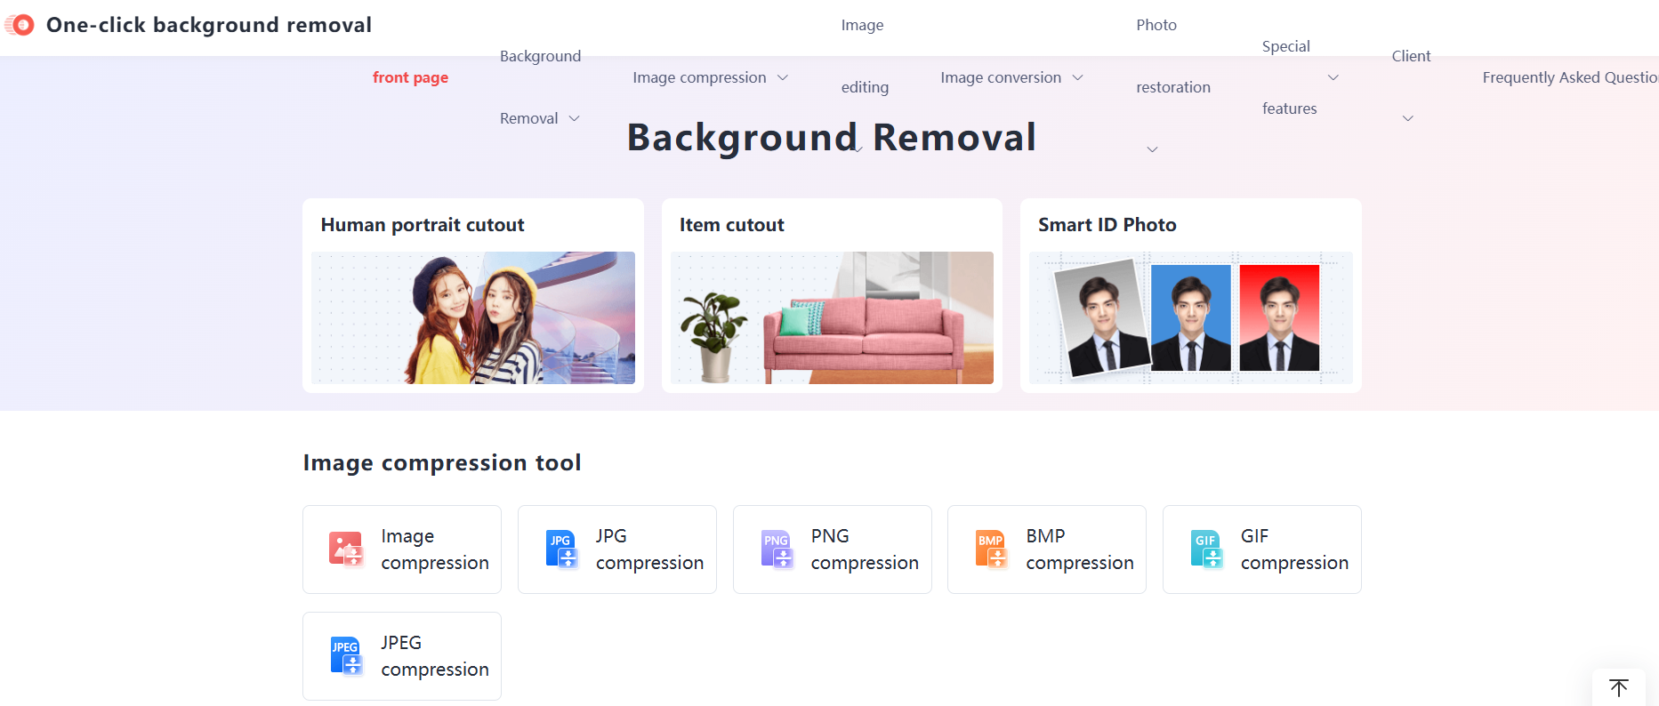Select the JPEG compression tool text
The width and height of the screenshot is (1659, 706).
tap(435, 656)
